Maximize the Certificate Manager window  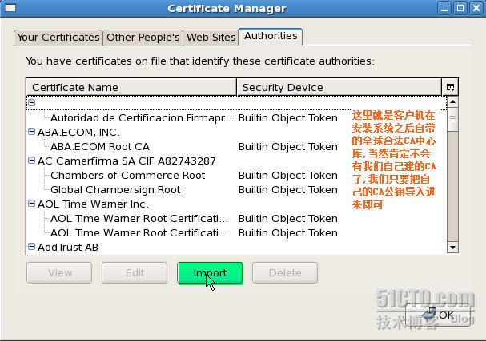point(460,8)
